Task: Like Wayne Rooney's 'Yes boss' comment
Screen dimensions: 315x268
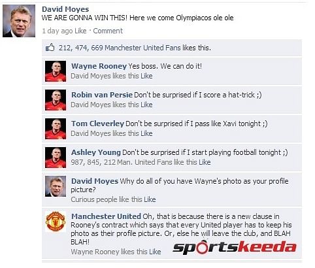Action: (146, 76)
